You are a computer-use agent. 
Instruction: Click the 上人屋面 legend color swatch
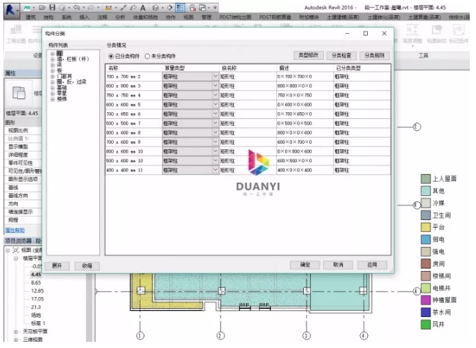(426, 179)
